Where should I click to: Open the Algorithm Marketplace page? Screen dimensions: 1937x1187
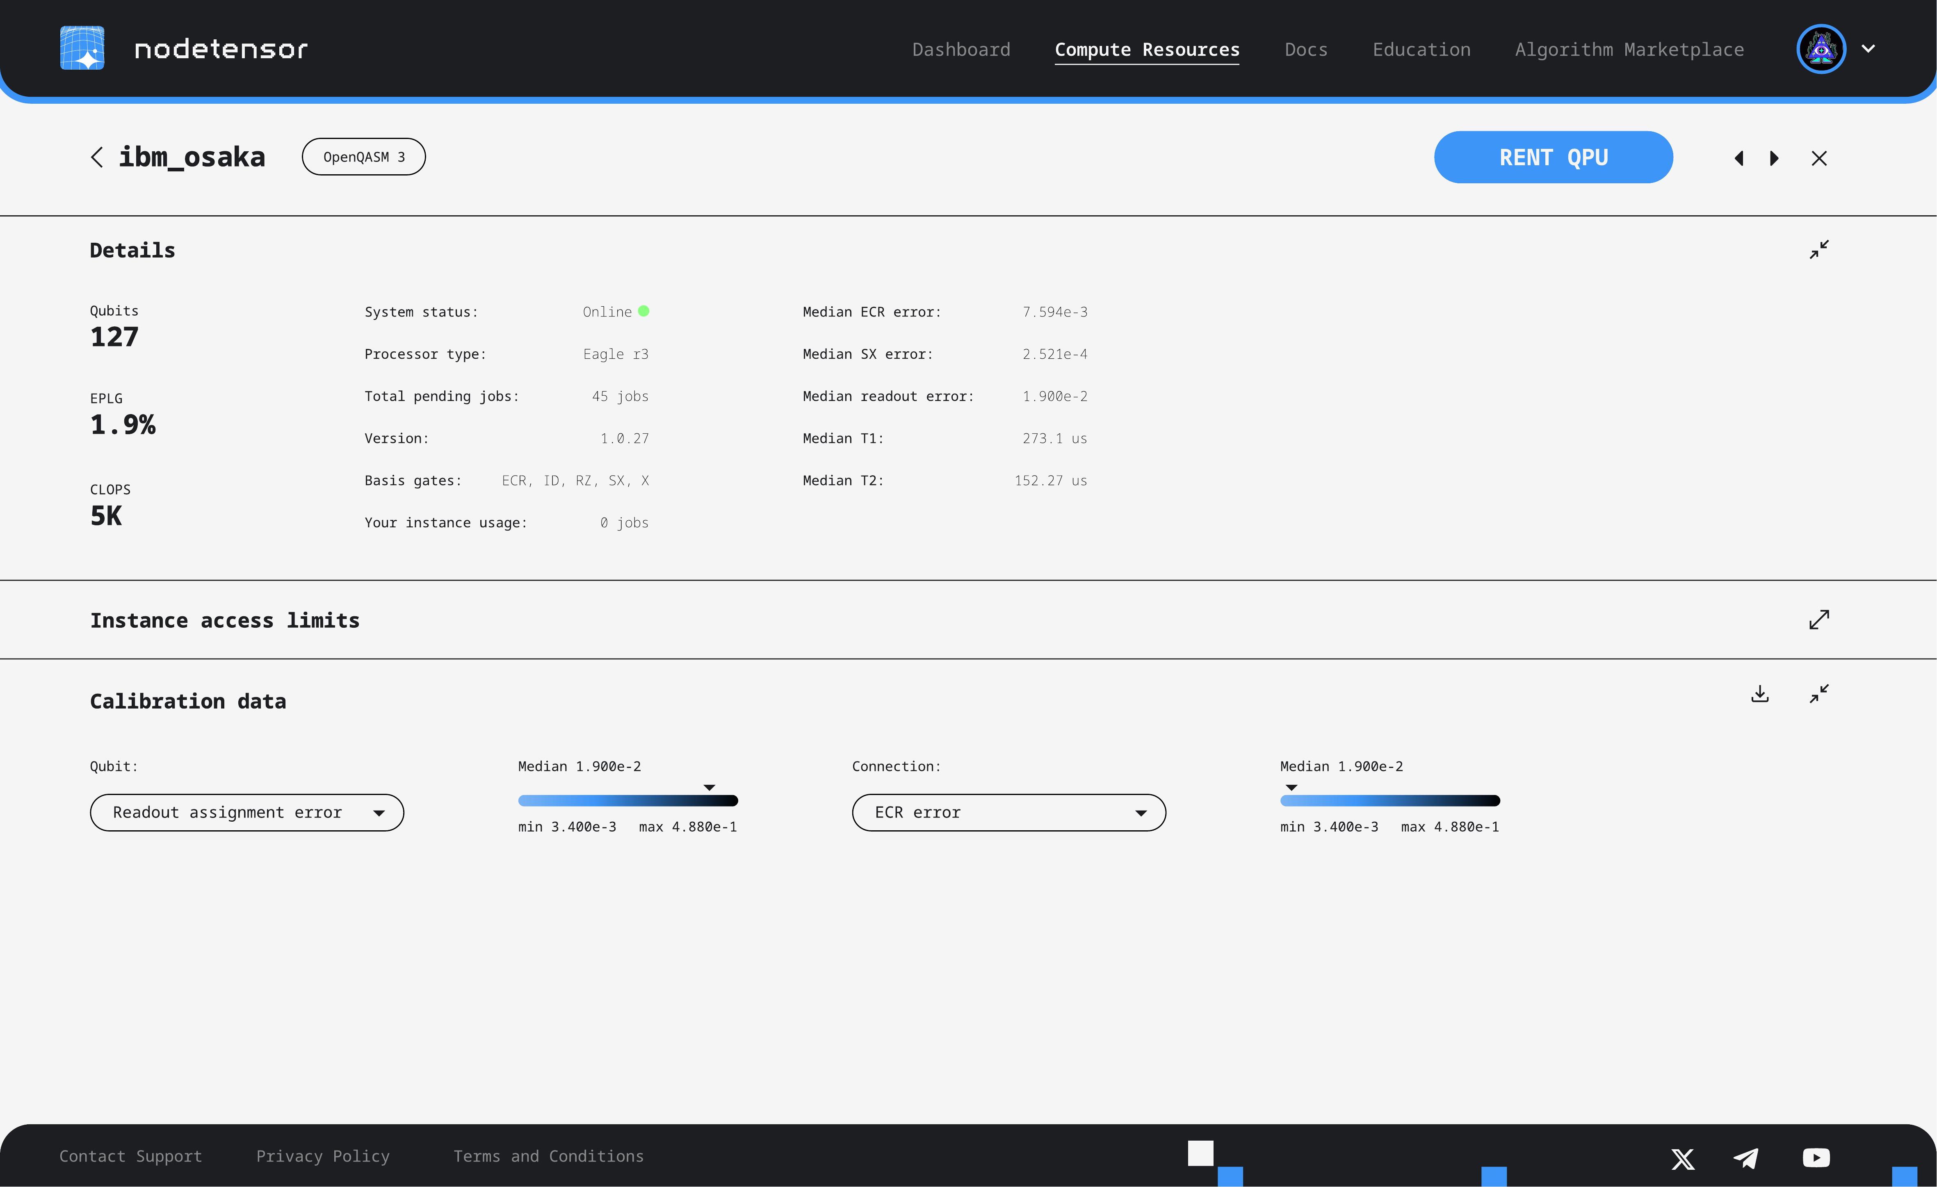pyautogui.click(x=1629, y=49)
